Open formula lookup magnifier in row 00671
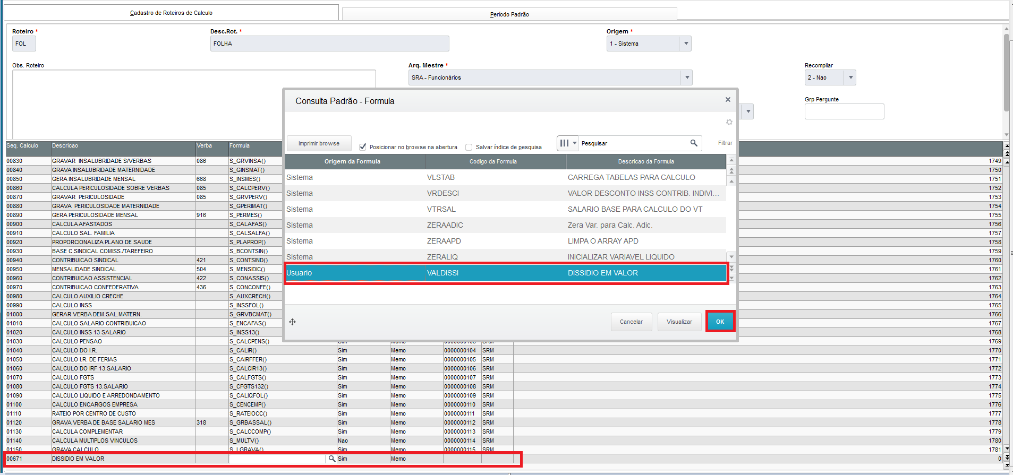The width and height of the screenshot is (1013, 475). 331,459
